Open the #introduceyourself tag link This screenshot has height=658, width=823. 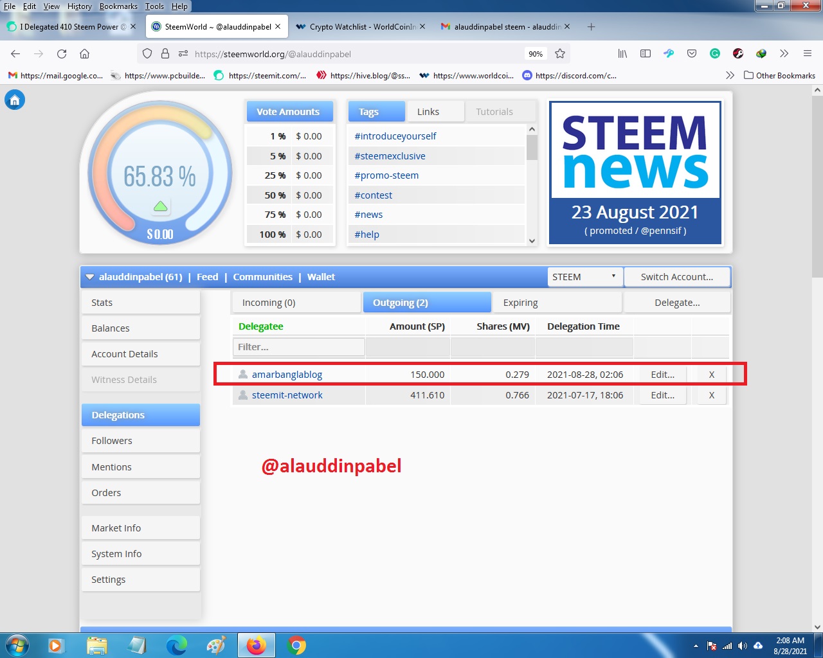pos(395,136)
